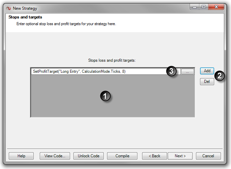The height and width of the screenshot is (169, 231).
Task: Click the numbered callout 1 marker
Action: click(x=105, y=96)
